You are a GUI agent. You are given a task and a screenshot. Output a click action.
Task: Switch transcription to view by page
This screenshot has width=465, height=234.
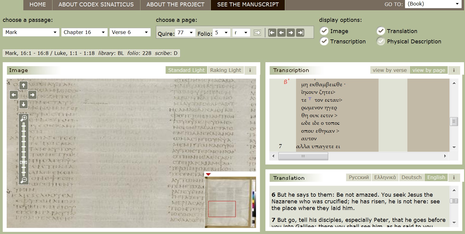[429, 70]
